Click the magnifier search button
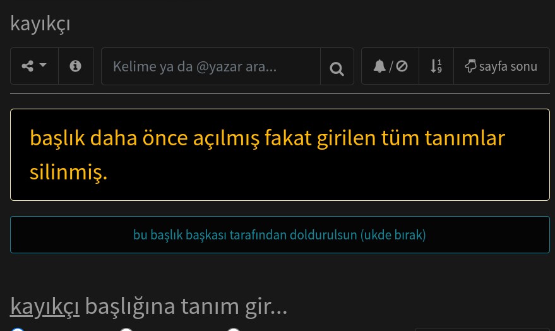 coord(337,68)
